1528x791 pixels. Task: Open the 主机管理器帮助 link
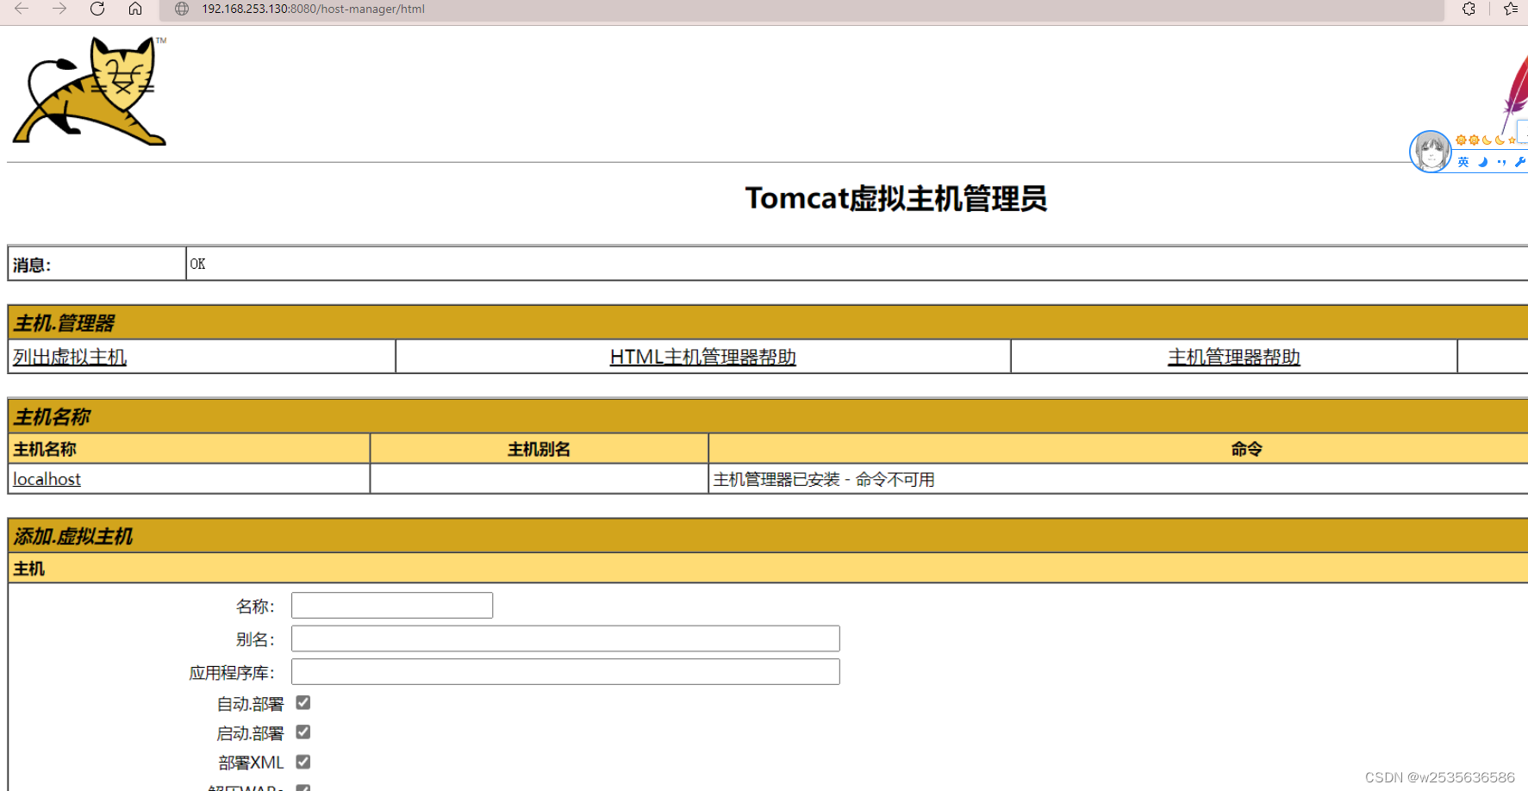(x=1234, y=357)
